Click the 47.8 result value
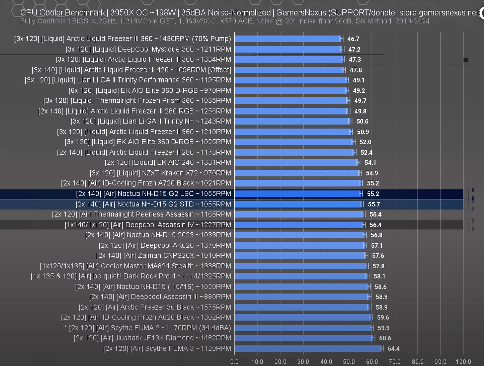The height and width of the screenshot is (366, 484). pyautogui.click(x=356, y=70)
